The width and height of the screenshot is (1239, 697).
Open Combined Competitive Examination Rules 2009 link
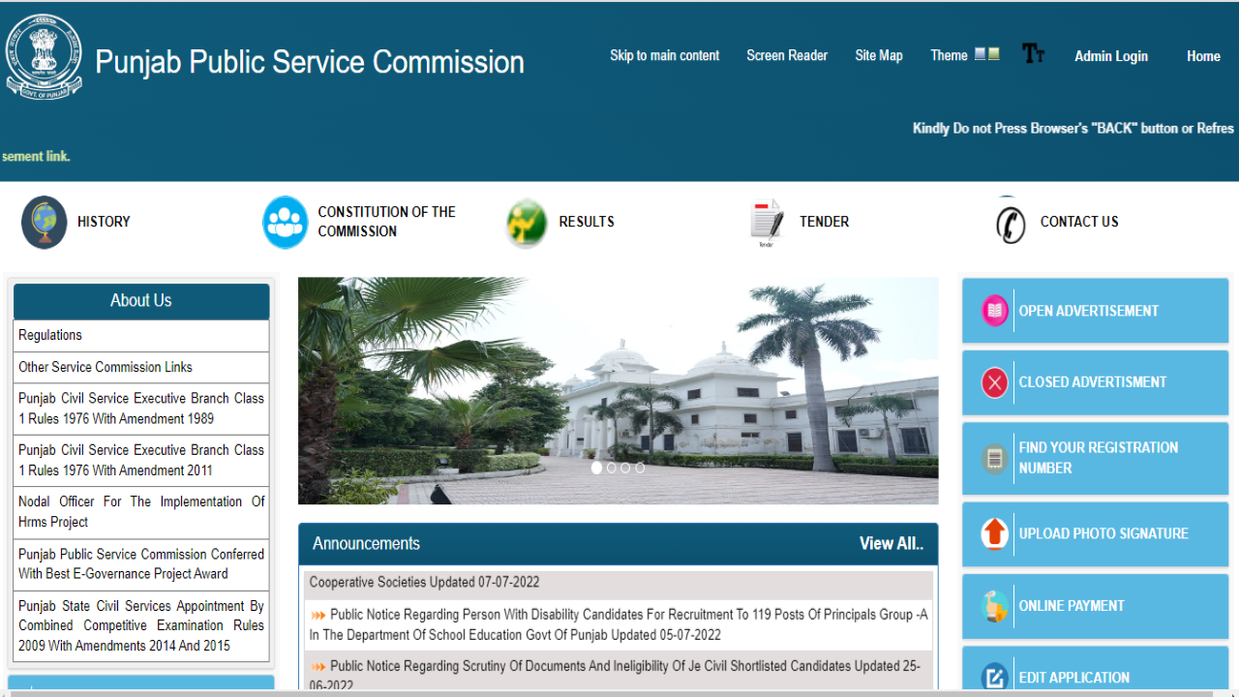coord(141,625)
